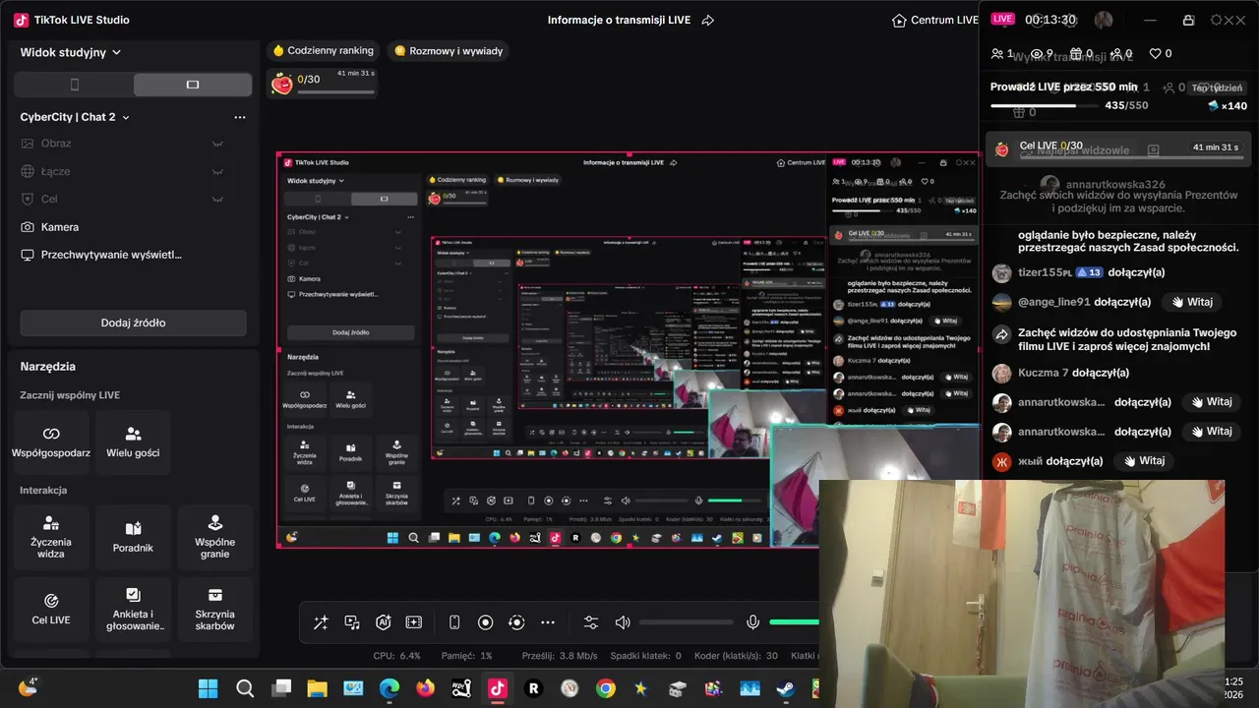Toggle visibility of the Obraz source
1259x708 pixels.
217,144
